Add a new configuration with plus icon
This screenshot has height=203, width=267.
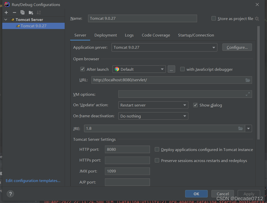pyautogui.click(x=6, y=12)
